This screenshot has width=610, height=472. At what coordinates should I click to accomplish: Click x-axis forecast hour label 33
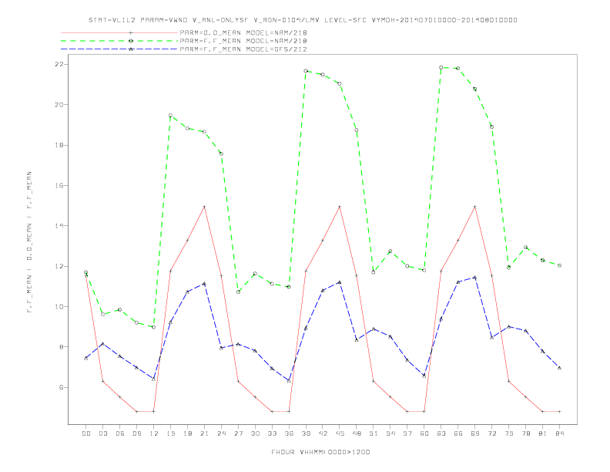[x=272, y=433]
